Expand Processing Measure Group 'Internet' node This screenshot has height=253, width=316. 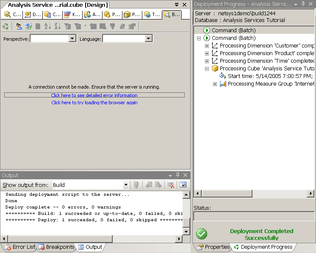point(215,84)
